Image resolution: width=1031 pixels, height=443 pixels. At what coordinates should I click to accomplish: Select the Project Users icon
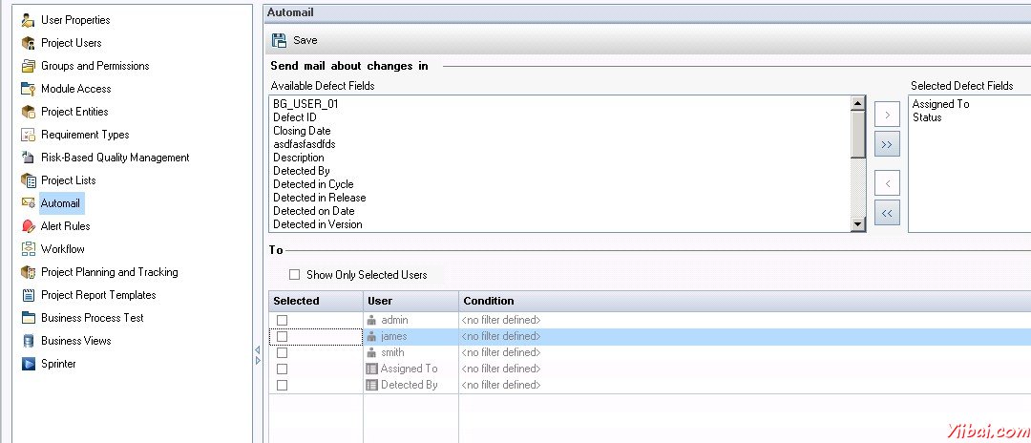(x=28, y=43)
